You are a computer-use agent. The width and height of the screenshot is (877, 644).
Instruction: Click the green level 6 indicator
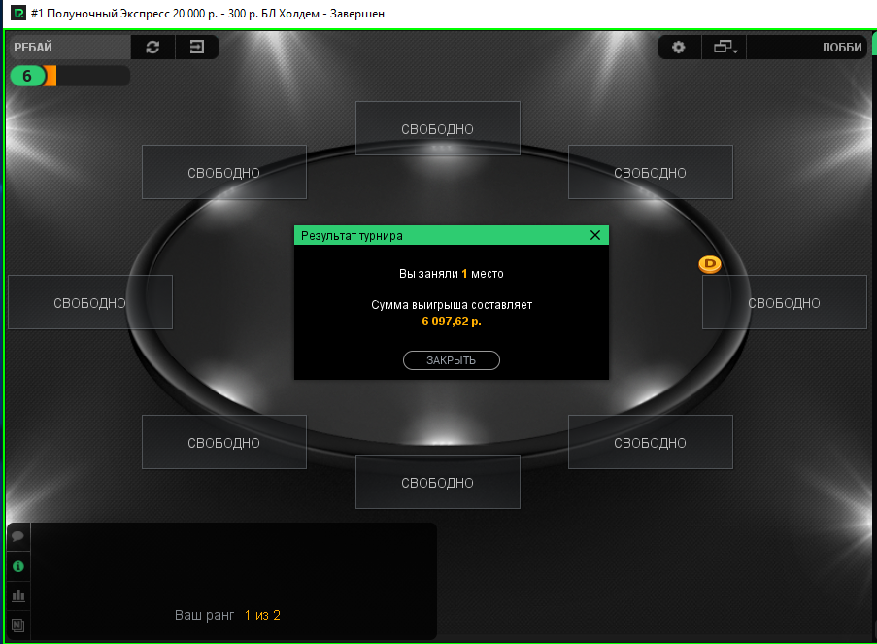(x=27, y=76)
